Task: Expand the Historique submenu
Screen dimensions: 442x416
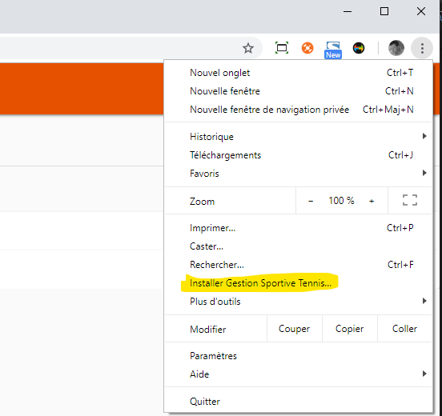Action: click(298, 137)
